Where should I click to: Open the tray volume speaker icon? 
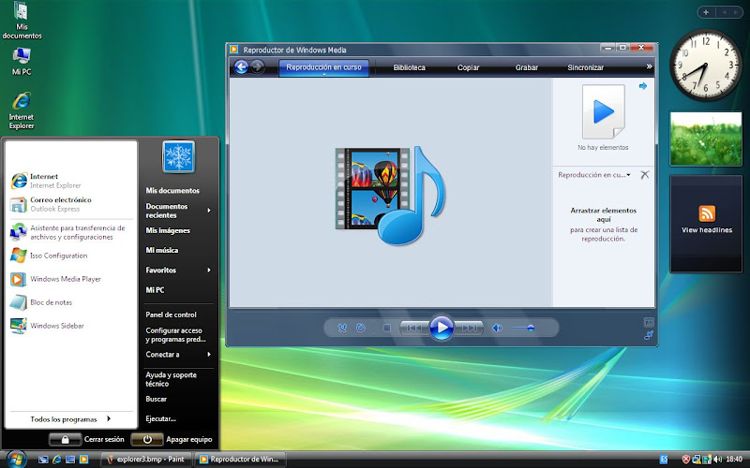pos(717,460)
